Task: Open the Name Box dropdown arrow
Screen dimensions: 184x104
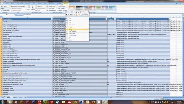Action: [x=14, y=15]
